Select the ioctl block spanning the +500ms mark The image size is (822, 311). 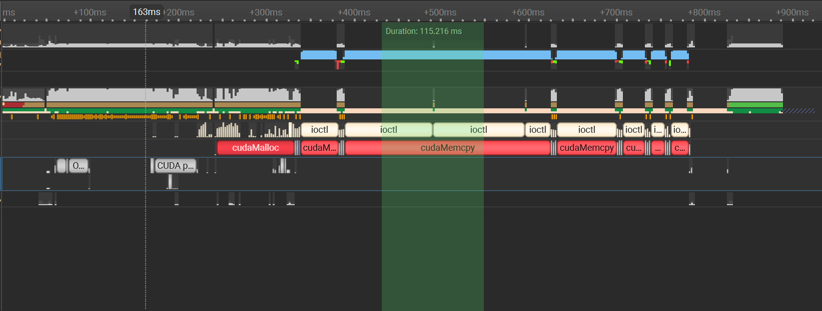(x=478, y=130)
